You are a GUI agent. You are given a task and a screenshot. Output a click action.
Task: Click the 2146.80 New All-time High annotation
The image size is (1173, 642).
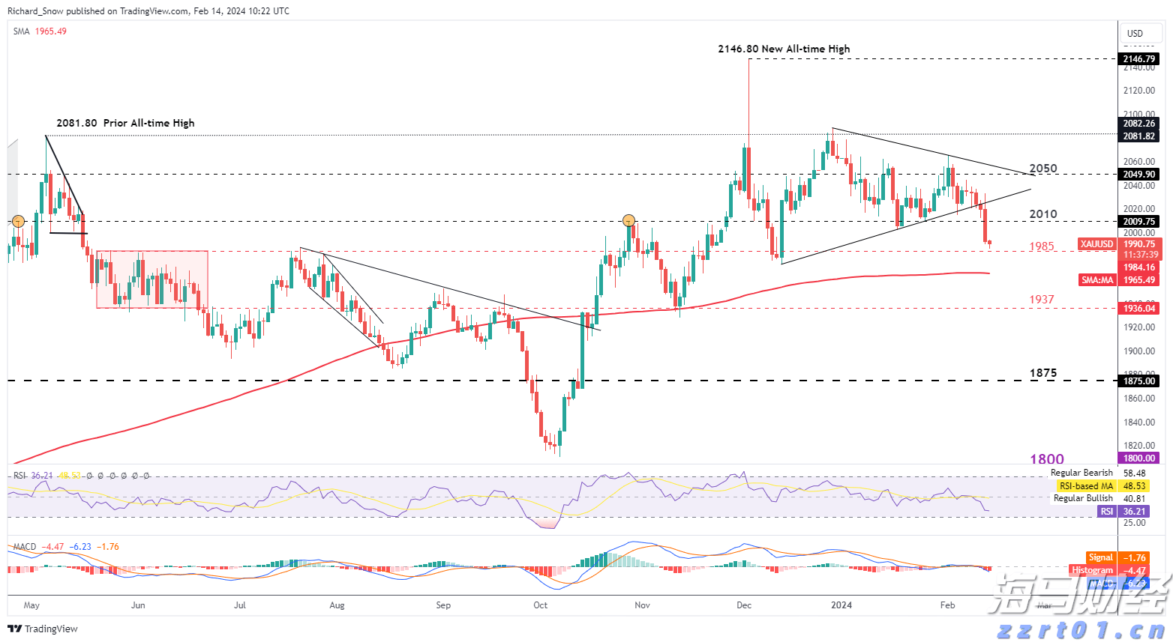(784, 49)
